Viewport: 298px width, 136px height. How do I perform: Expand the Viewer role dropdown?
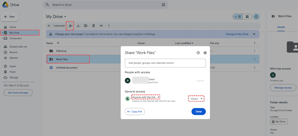tap(197, 99)
